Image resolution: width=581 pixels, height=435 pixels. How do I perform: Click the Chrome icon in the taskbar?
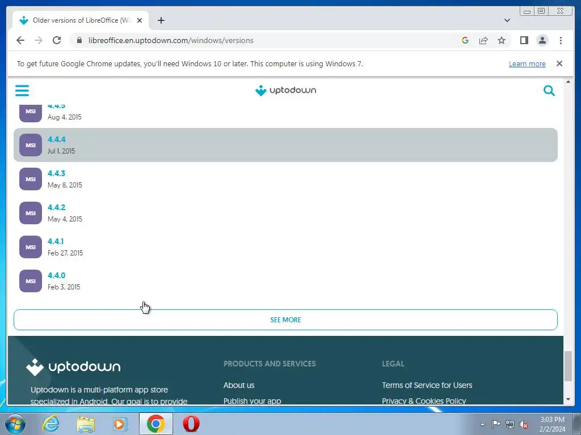(x=155, y=424)
